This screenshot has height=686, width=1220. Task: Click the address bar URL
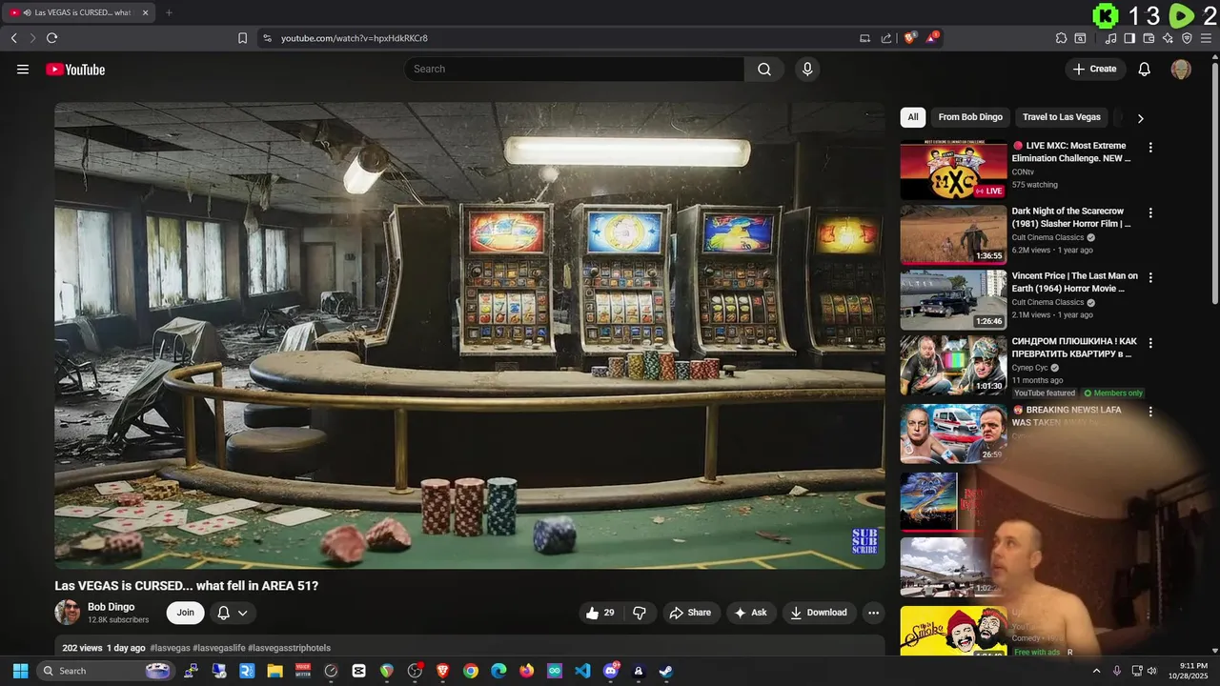355,38
